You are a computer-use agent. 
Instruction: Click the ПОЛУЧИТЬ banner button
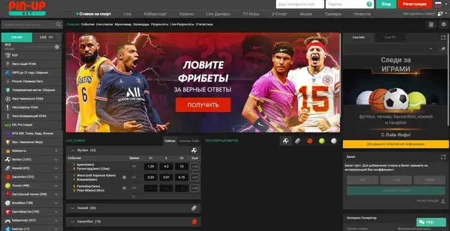click(x=203, y=105)
